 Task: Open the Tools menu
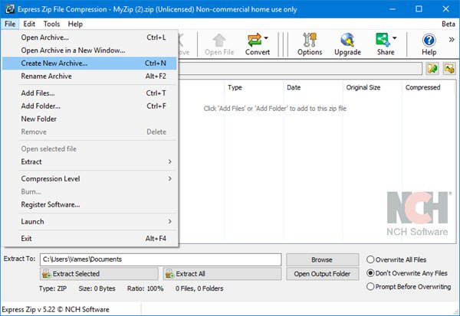(51, 24)
